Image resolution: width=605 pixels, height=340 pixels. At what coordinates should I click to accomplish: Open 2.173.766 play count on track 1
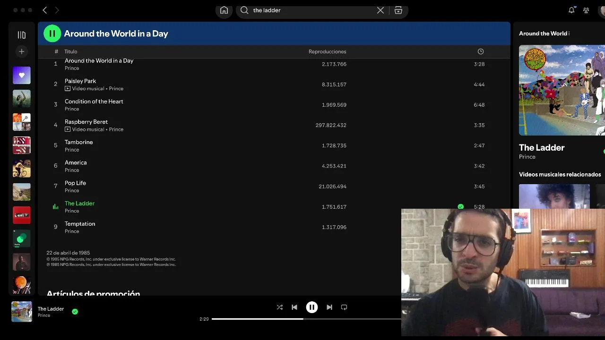334,64
